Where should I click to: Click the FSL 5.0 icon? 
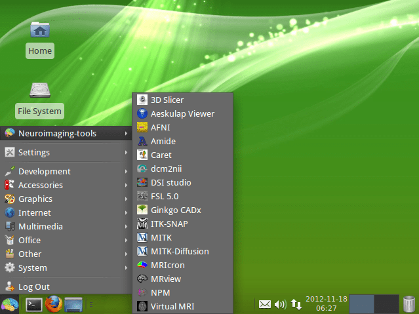pos(142,196)
